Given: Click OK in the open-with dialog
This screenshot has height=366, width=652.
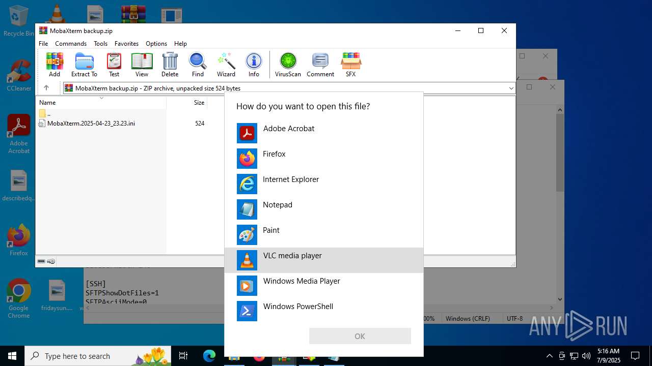Looking at the screenshot, I should click(360, 336).
